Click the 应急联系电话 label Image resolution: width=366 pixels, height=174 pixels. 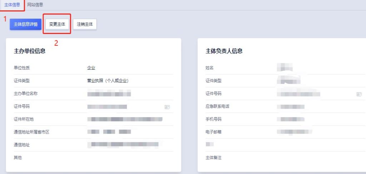pyautogui.click(x=217, y=106)
